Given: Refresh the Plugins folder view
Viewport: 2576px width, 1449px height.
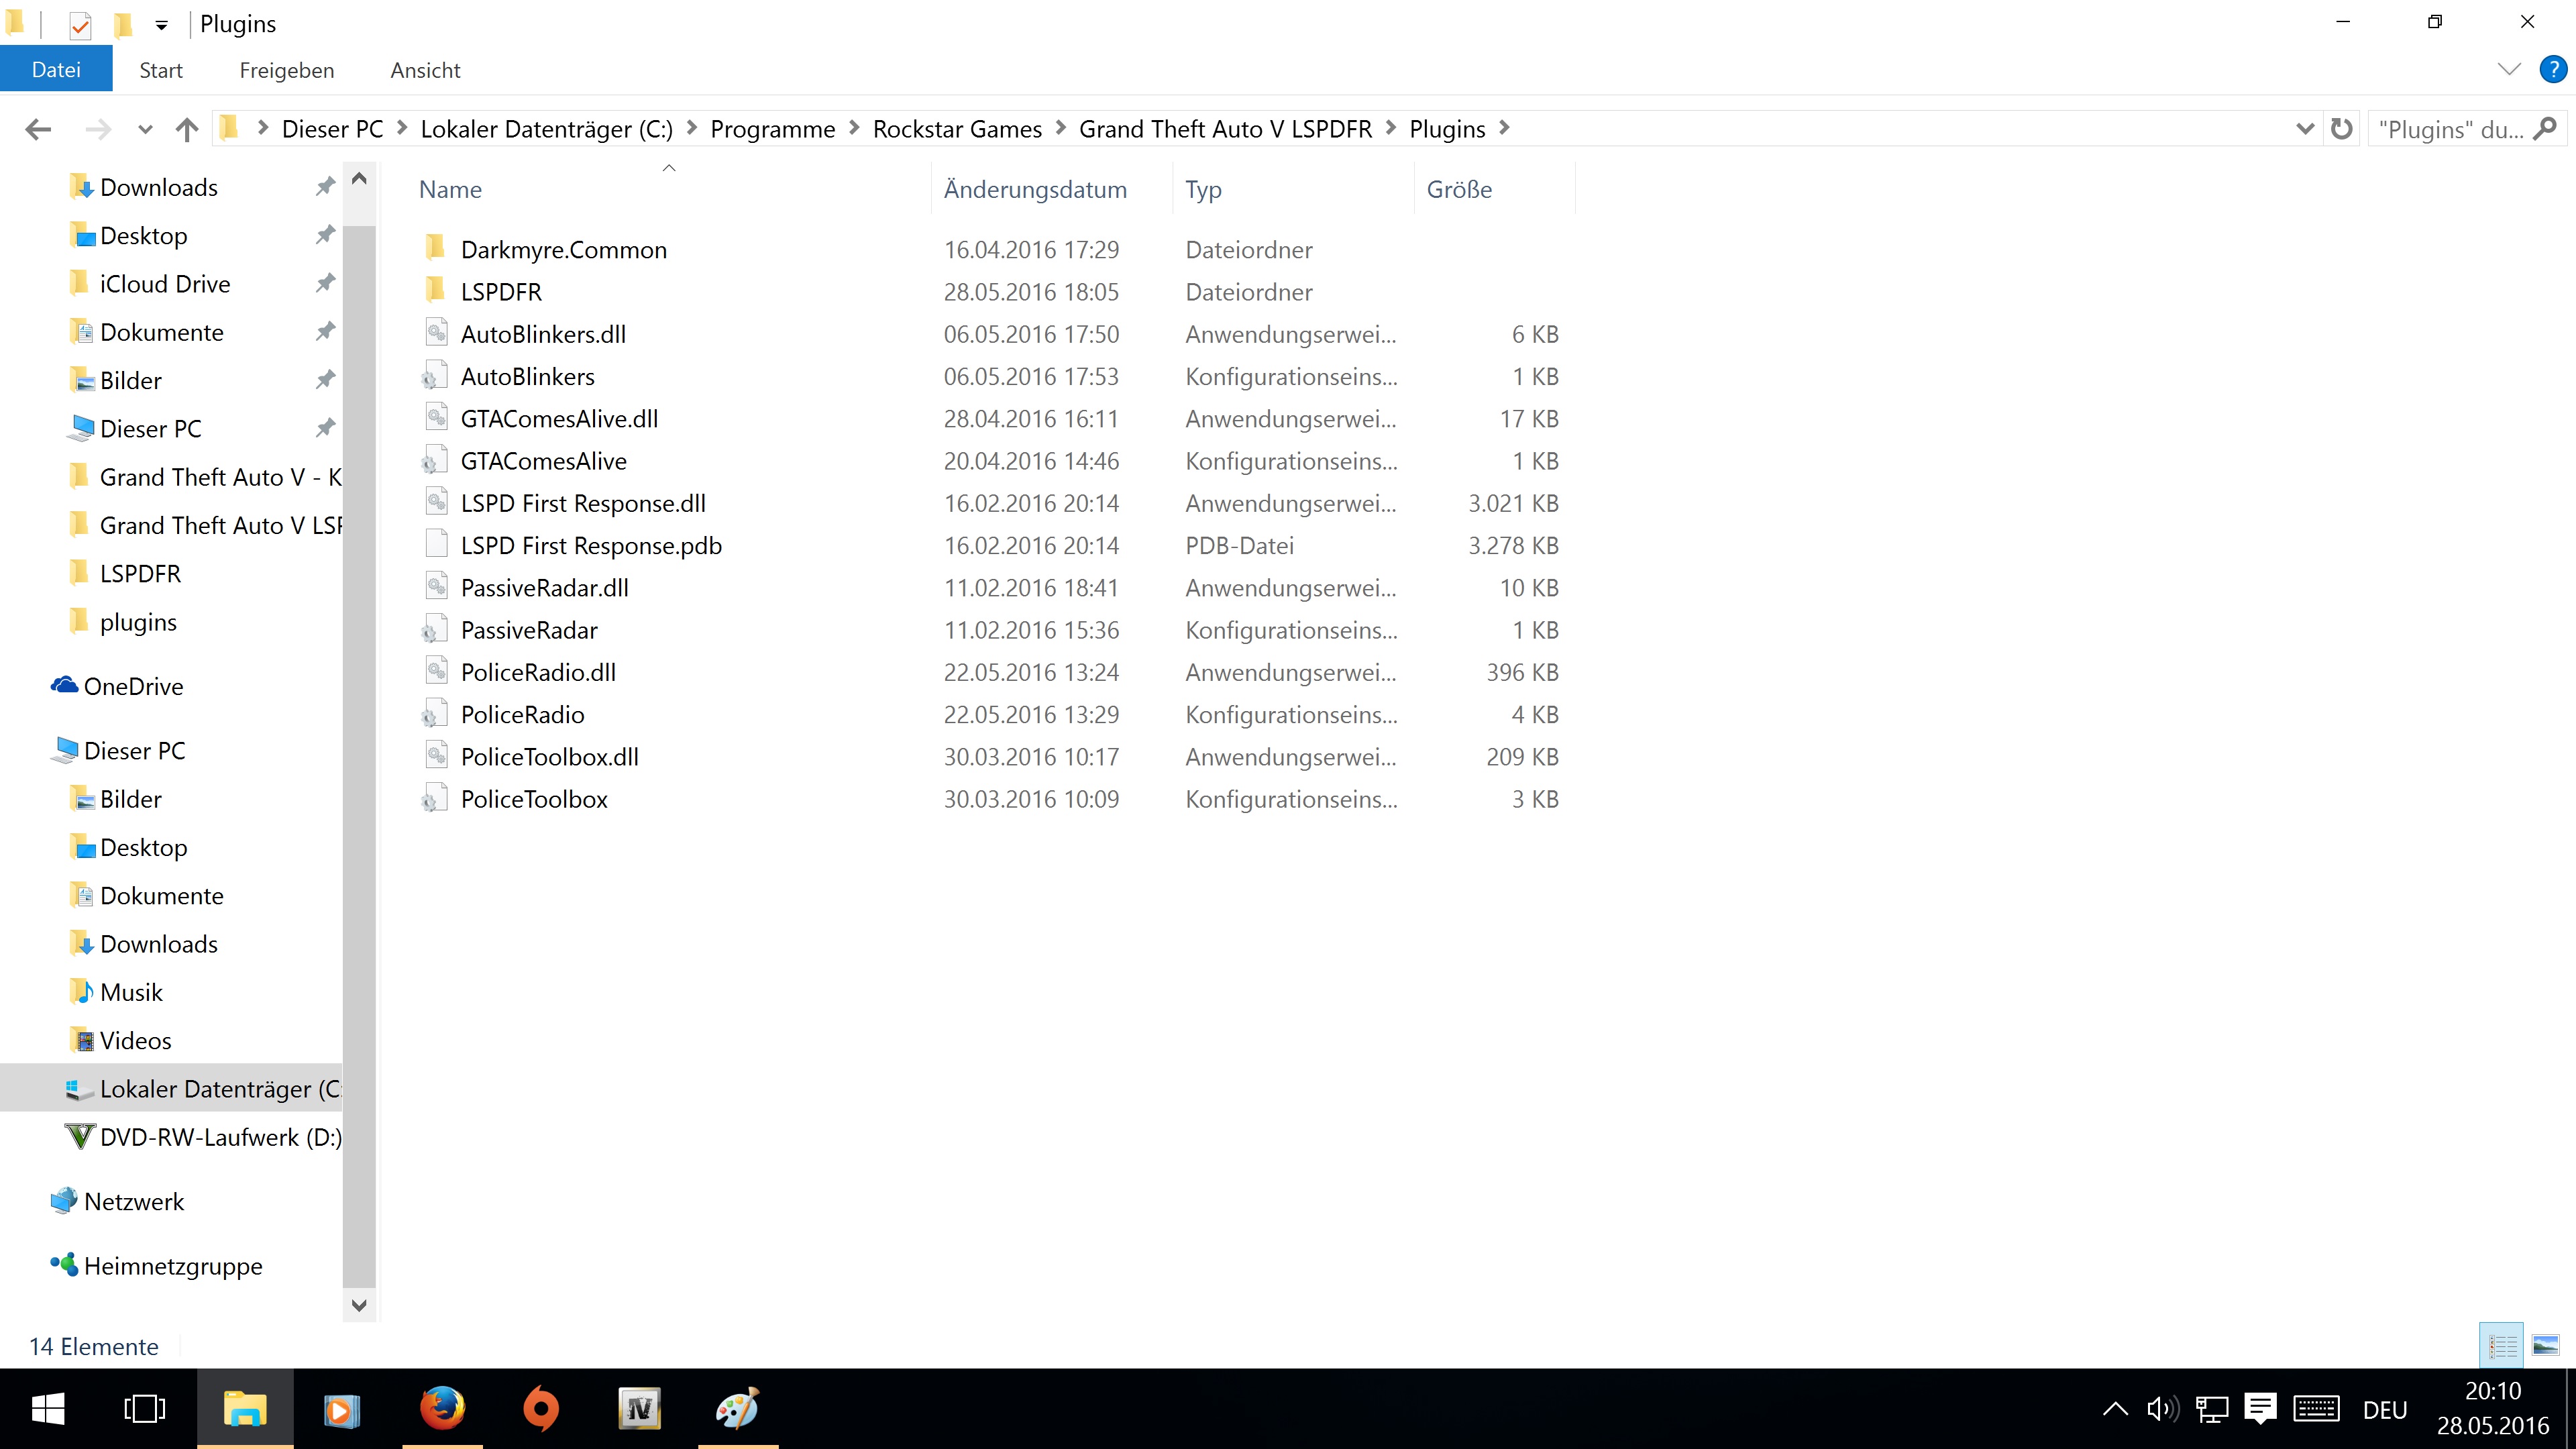Looking at the screenshot, I should click(2341, 129).
